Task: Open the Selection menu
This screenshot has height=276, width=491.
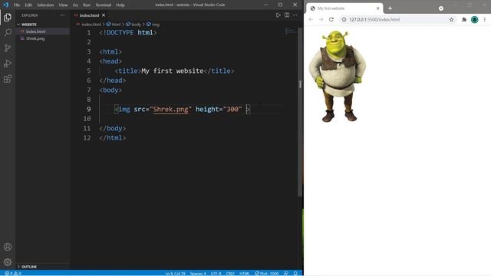Action: point(45,5)
